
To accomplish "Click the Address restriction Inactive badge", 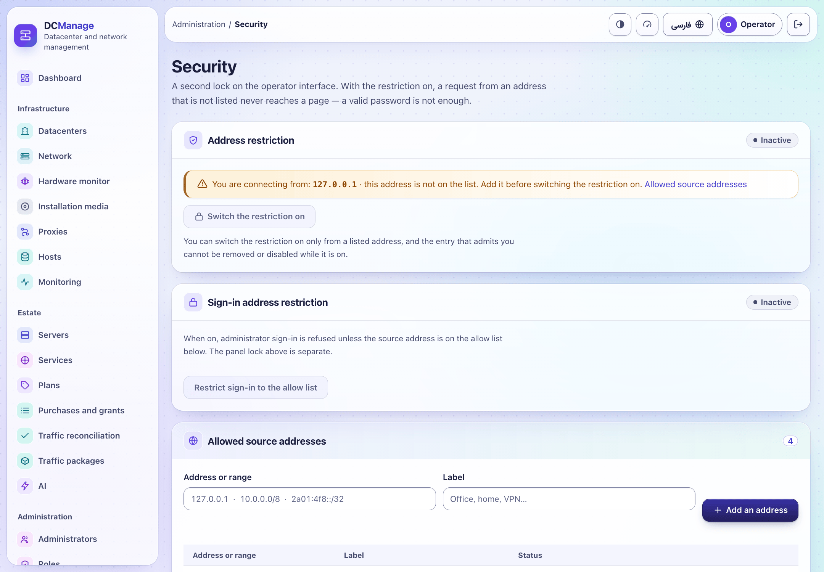I will coord(772,140).
